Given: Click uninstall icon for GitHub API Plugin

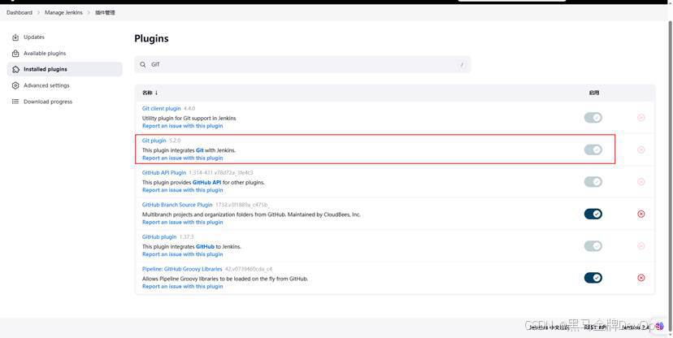Looking at the screenshot, I should tap(640, 182).
